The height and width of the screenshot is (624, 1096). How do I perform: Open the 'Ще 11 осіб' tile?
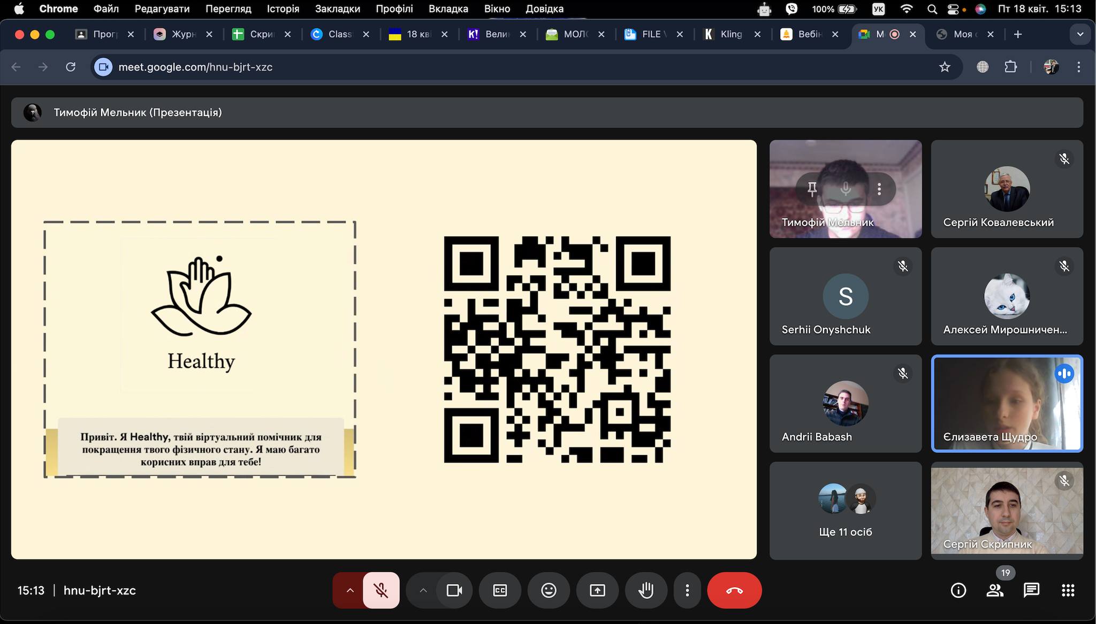tap(846, 511)
